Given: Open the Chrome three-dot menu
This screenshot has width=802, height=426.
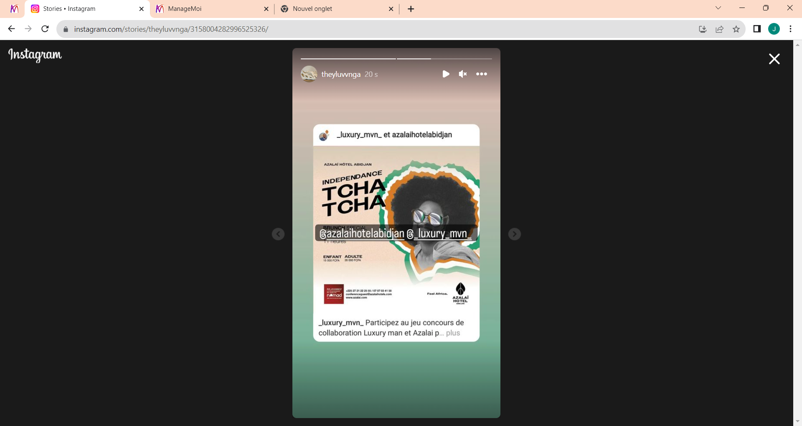Looking at the screenshot, I should 790,29.
